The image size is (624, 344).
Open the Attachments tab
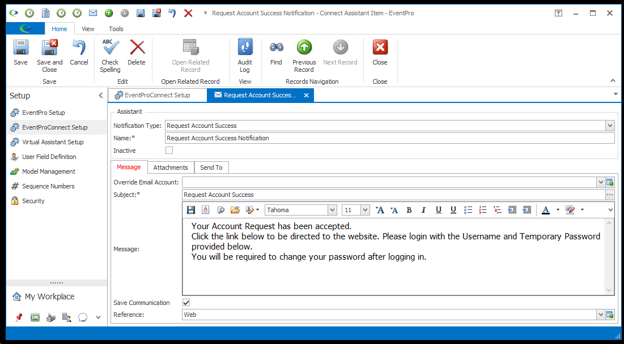[x=171, y=167]
